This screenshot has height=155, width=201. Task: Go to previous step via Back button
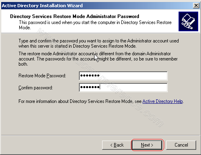click(x=117, y=145)
